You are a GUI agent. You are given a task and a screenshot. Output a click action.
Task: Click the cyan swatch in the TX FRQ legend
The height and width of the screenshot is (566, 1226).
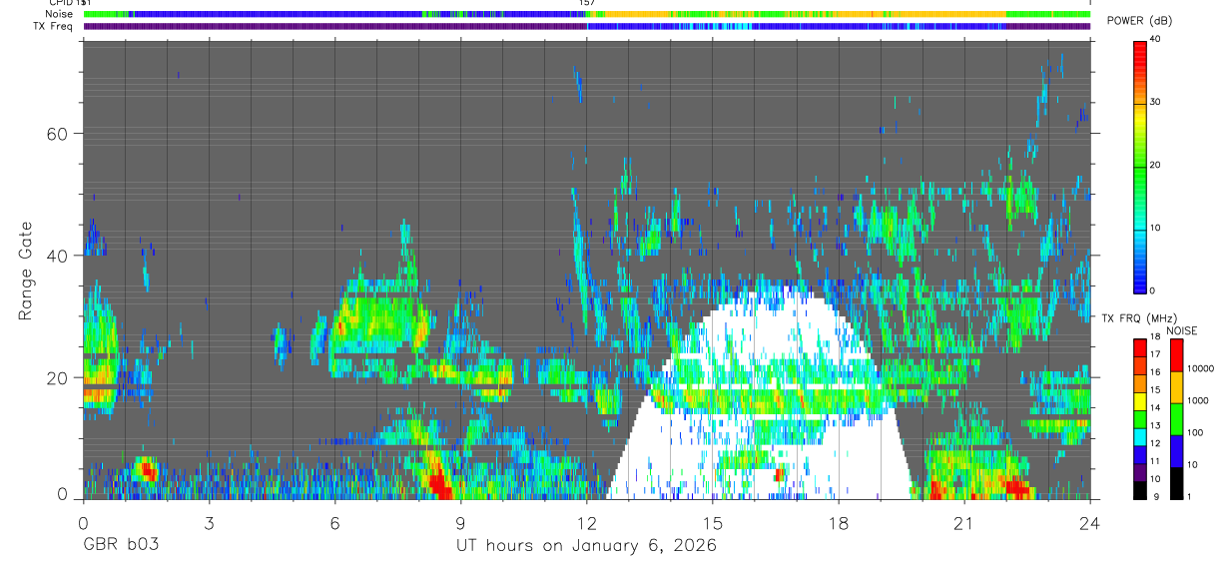tap(1139, 437)
